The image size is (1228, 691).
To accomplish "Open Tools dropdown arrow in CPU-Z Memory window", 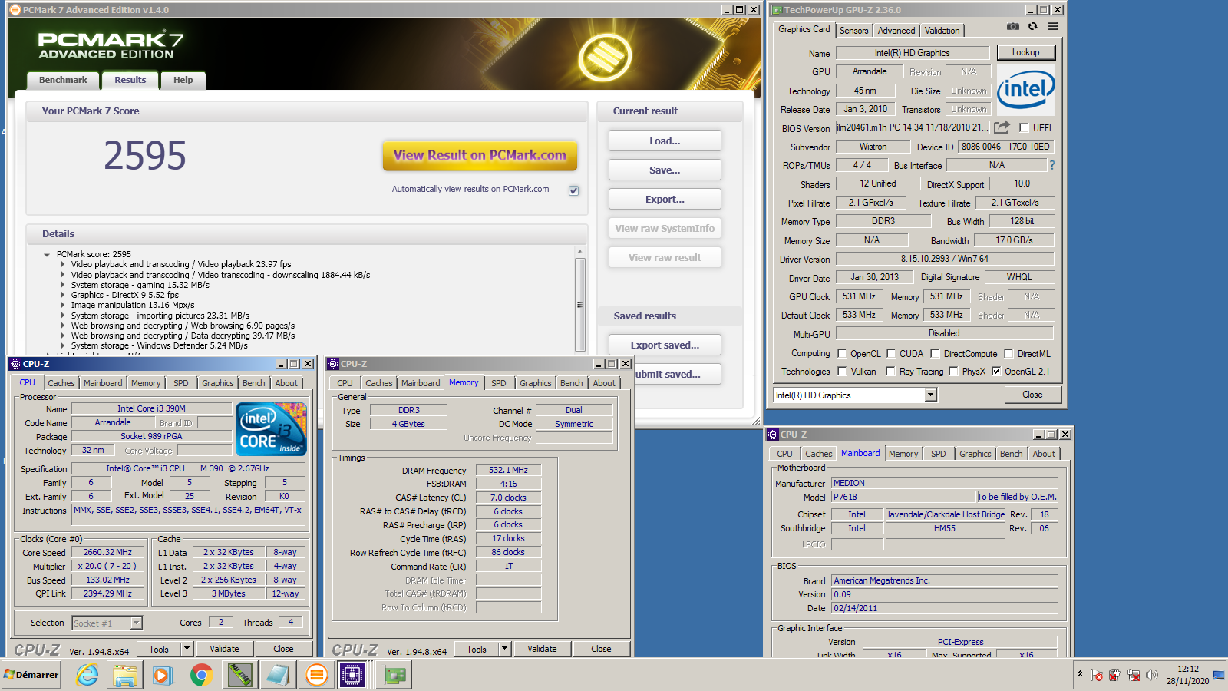I will [x=504, y=649].
